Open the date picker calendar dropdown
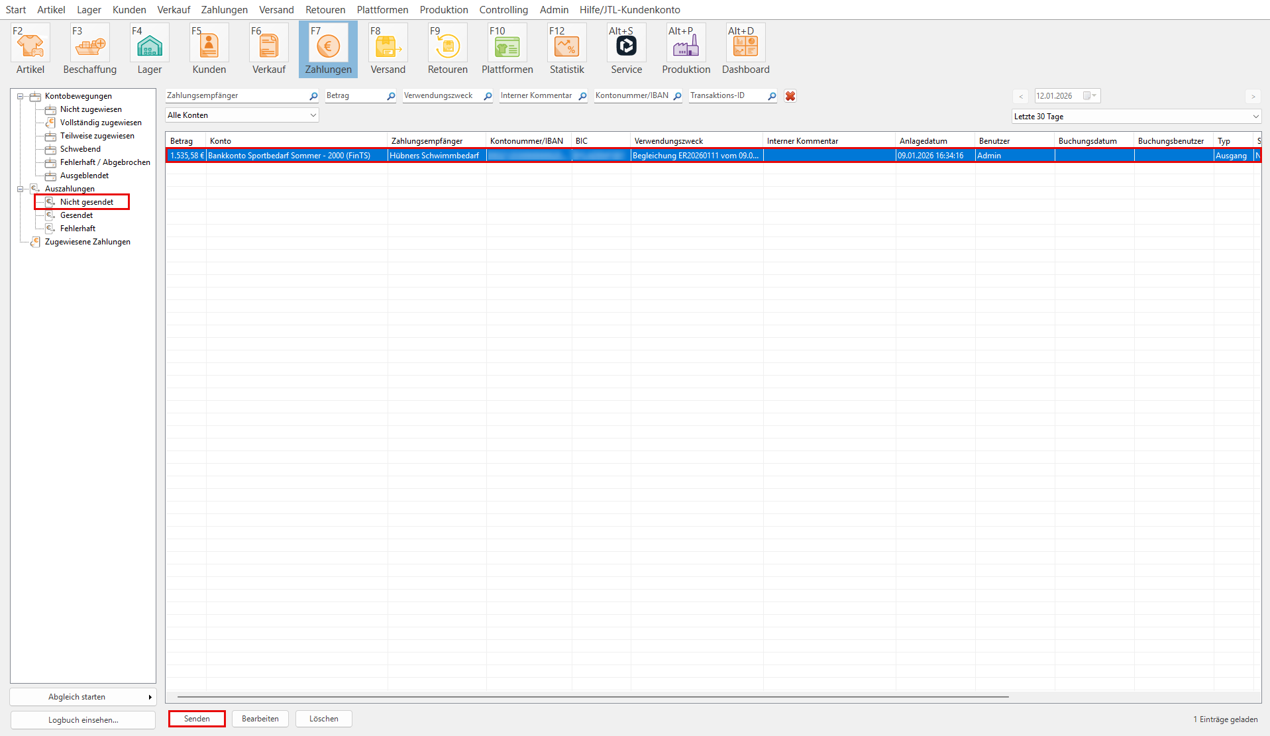This screenshot has height=736, width=1270. pyautogui.click(x=1090, y=96)
